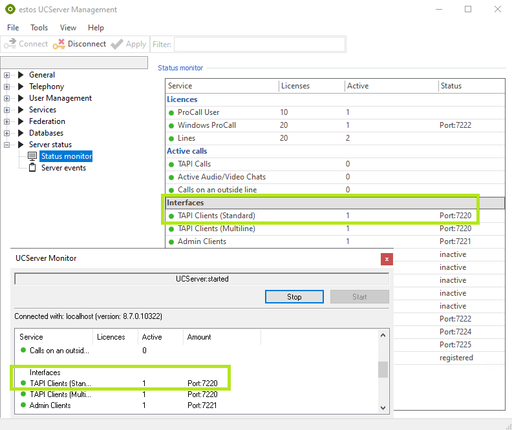Expand the General tree node
Viewport: 512px width, 430px height.
(x=7, y=75)
